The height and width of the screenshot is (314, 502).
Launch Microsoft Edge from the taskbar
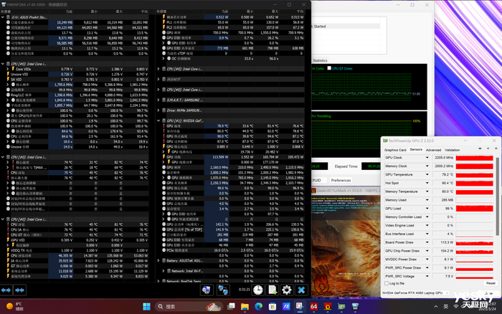[259, 307]
